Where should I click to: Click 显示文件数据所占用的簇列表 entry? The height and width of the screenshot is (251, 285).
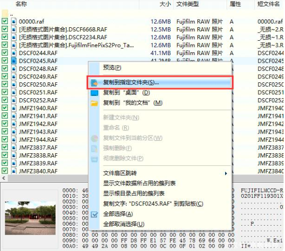coord(139,183)
